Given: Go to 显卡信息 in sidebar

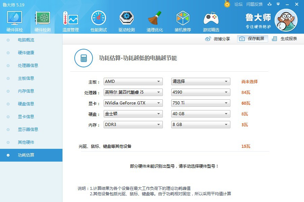Looking at the screenshot, I should (x=31, y=116).
